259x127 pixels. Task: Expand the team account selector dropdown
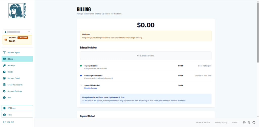click(x=17, y=32)
